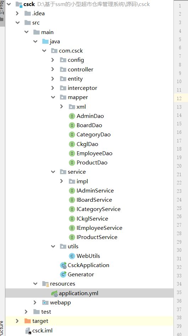Image resolution: width=188 pixels, height=336 pixels.
Task: Click the orange target folder icon
Action: (28, 321)
